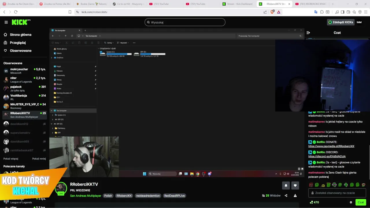Open the extensions puzzle-piece icon
370x208 pixels.
click(x=322, y=12)
